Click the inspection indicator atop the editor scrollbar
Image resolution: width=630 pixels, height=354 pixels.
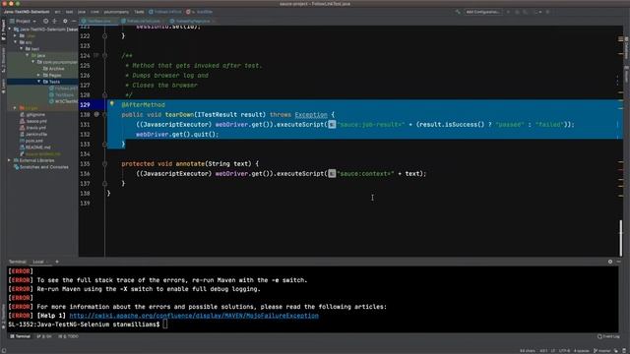coord(621,39)
